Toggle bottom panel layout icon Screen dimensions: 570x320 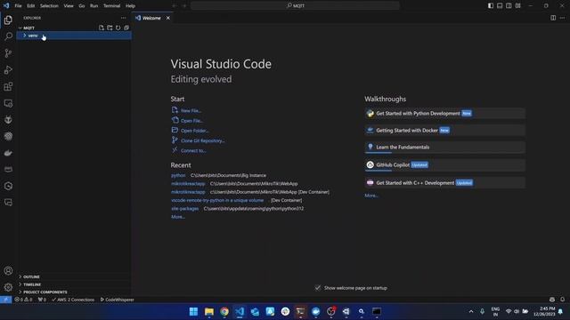[500, 6]
